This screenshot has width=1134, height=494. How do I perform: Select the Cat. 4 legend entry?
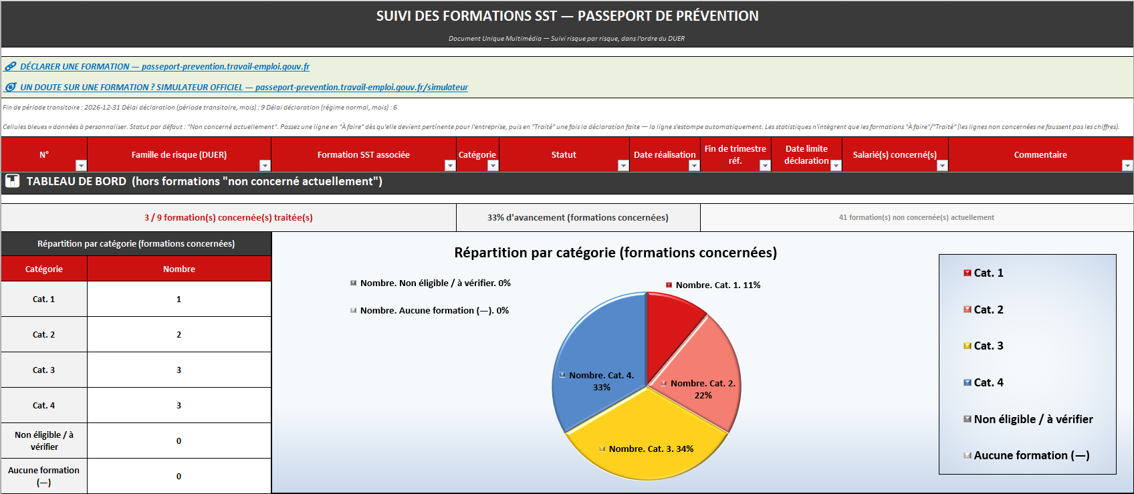[x=983, y=382]
